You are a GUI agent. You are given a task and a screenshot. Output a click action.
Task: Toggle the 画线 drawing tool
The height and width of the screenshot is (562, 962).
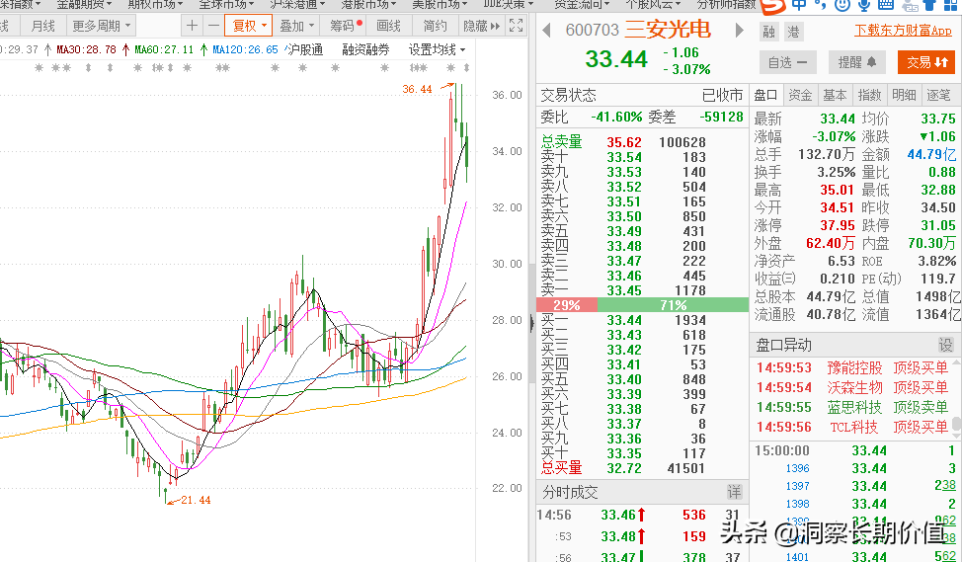point(388,26)
